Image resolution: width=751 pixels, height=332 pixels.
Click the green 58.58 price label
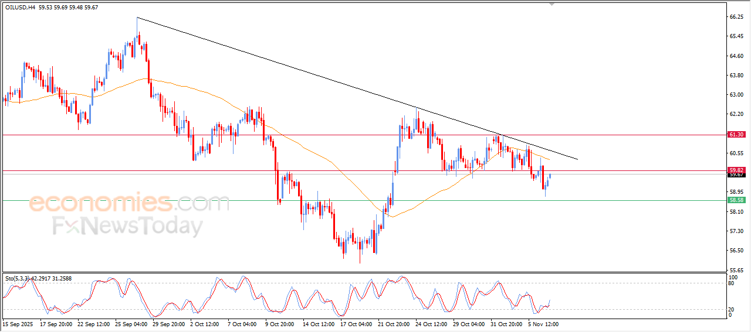point(736,200)
